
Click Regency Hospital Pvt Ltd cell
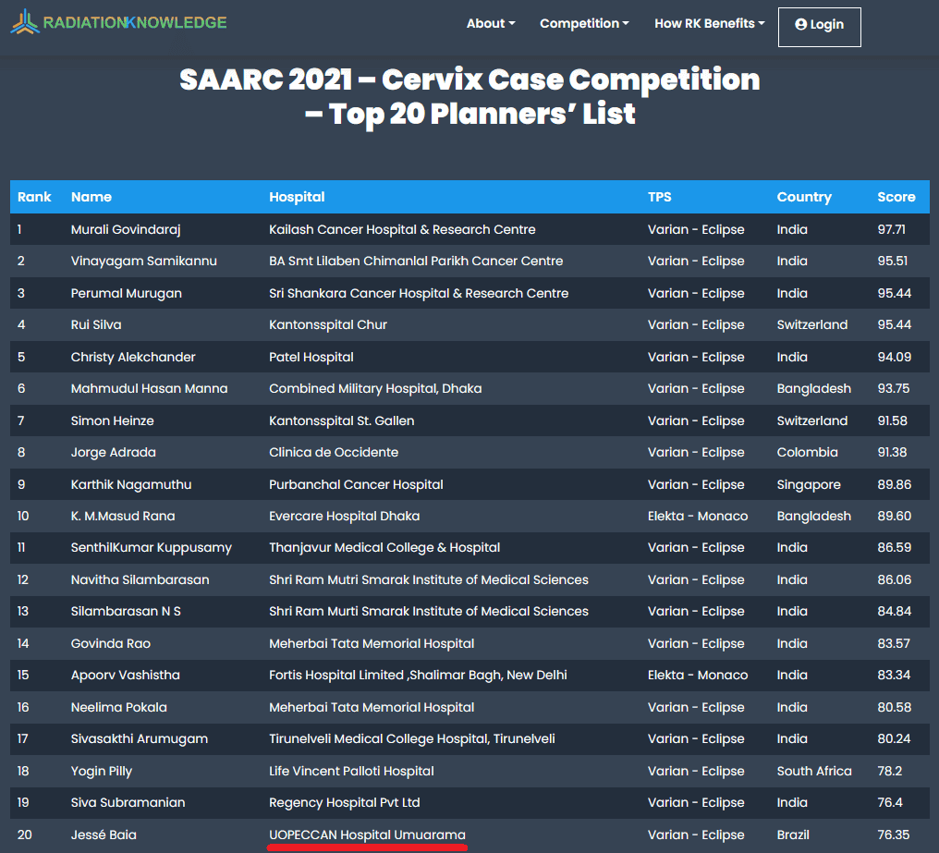[x=345, y=803]
